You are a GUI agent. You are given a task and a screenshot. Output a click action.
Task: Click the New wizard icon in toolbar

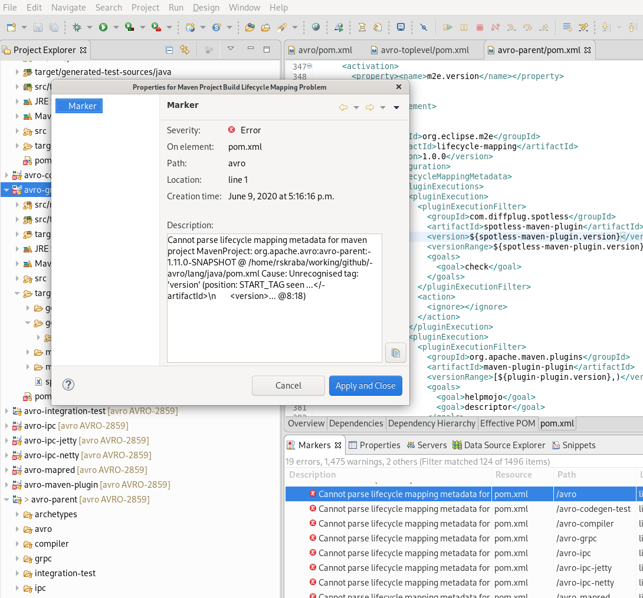11,28
